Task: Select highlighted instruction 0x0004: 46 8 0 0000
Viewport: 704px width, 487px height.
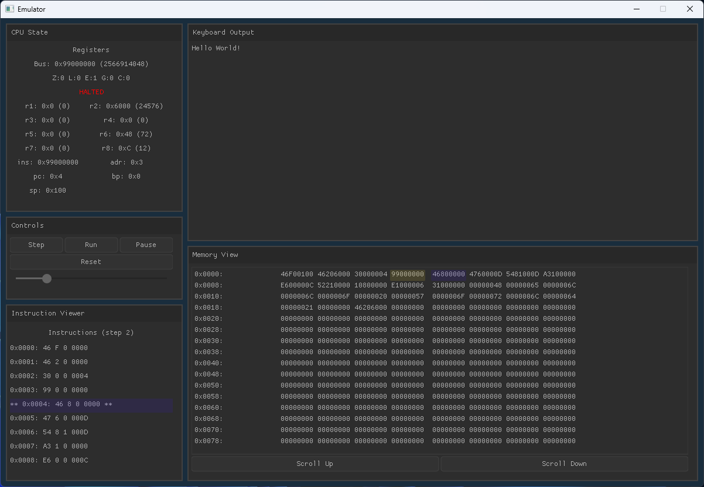Action: pos(91,404)
